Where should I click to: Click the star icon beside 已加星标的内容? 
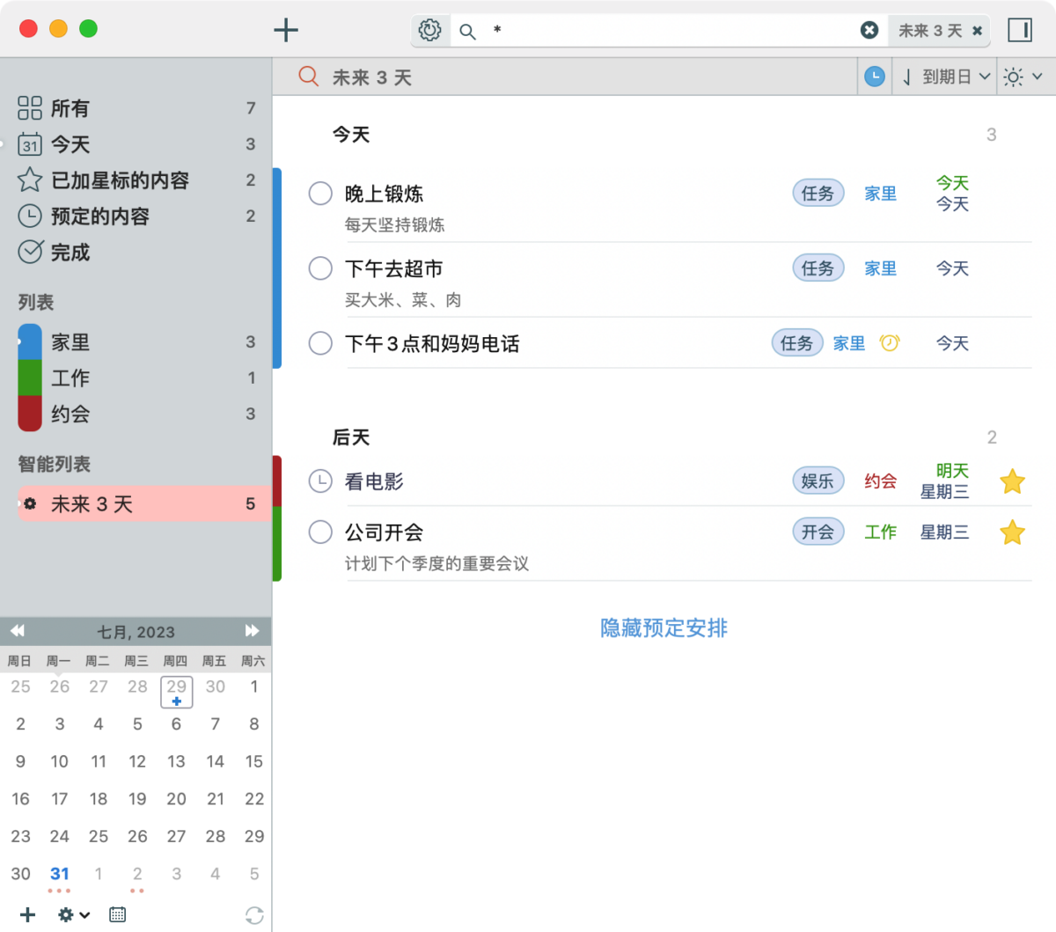pos(30,180)
